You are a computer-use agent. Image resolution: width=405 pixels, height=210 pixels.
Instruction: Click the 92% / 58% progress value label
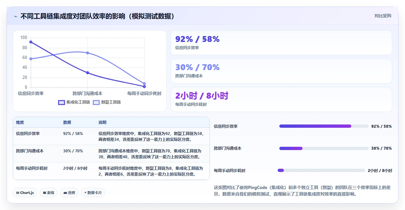coord(381,126)
